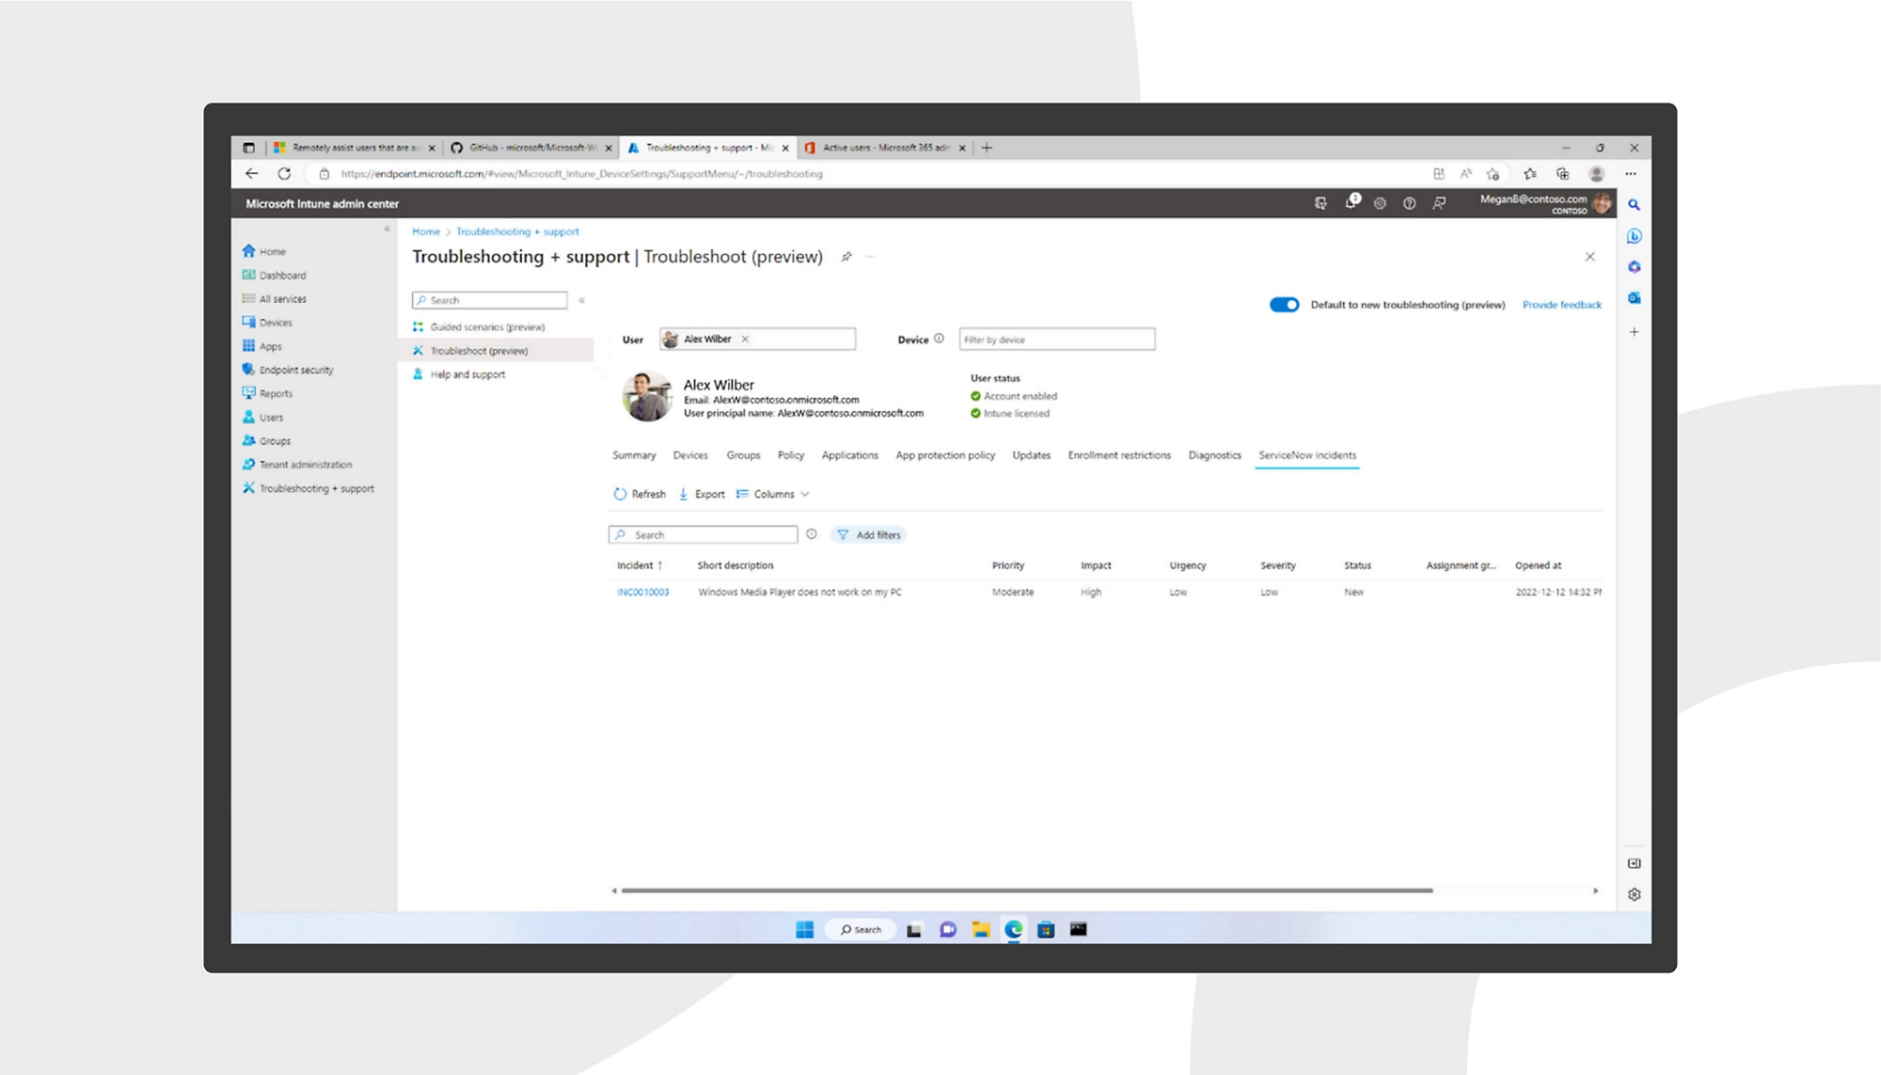Click the Microsoft Edge taskbar icon
Image resolution: width=1881 pixels, height=1075 pixels.
[x=1013, y=929]
